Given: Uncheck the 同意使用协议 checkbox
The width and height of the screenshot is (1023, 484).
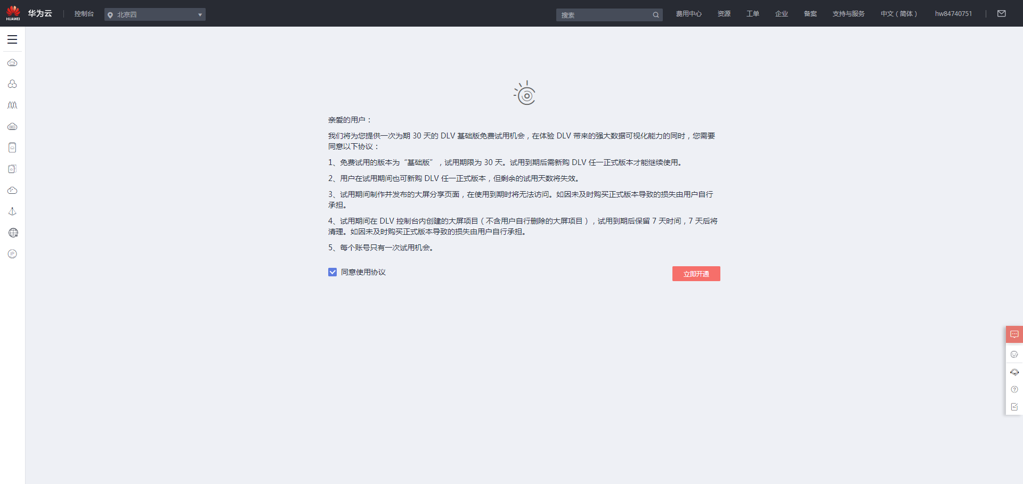Looking at the screenshot, I should 332,272.
